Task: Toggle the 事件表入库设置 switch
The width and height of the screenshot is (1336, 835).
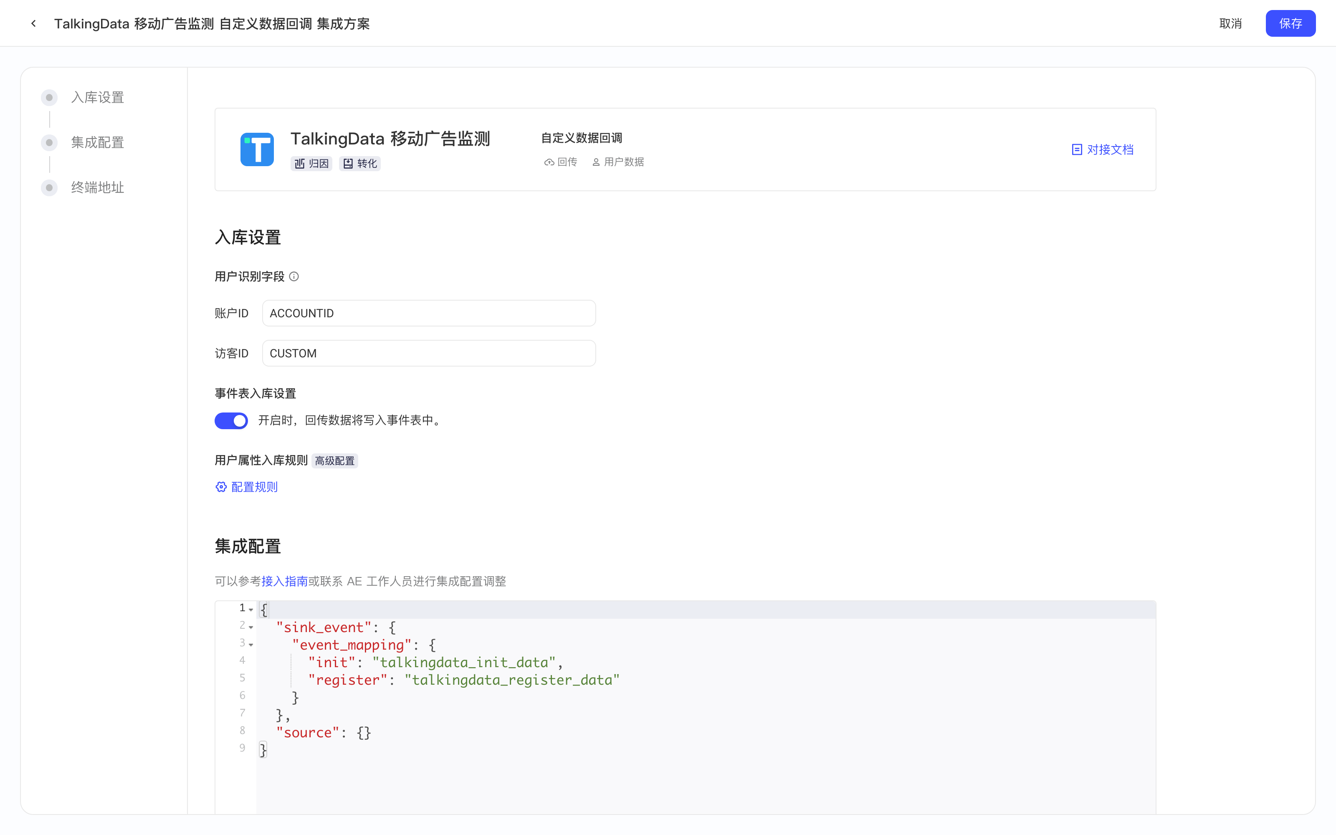Action: point(231,421)
